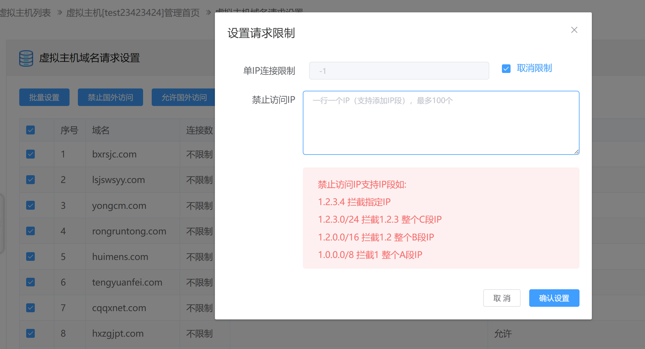This screenshot has height=349, width=645.
Task: Open 虚拟主机列表 breadcrumb link
Action: [x=25, y=13]
